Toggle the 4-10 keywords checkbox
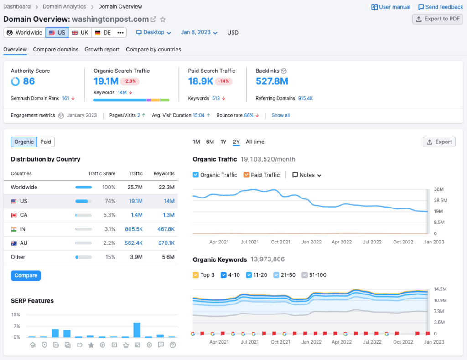Screen dimensions: 467x360 click(223, 275)
